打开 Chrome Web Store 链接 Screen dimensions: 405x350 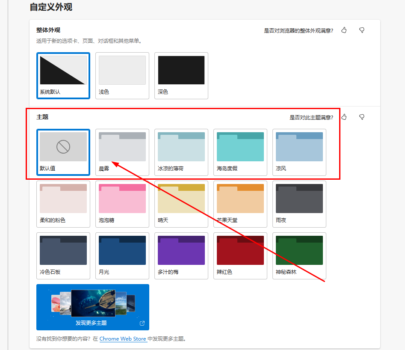coord(123,338)
